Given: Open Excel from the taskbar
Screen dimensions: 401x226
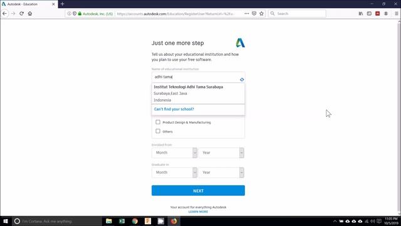Looking at the screenshot, I should click(x=122, y=221).
